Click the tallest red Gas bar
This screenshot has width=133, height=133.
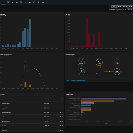click(x=87, y=32)
